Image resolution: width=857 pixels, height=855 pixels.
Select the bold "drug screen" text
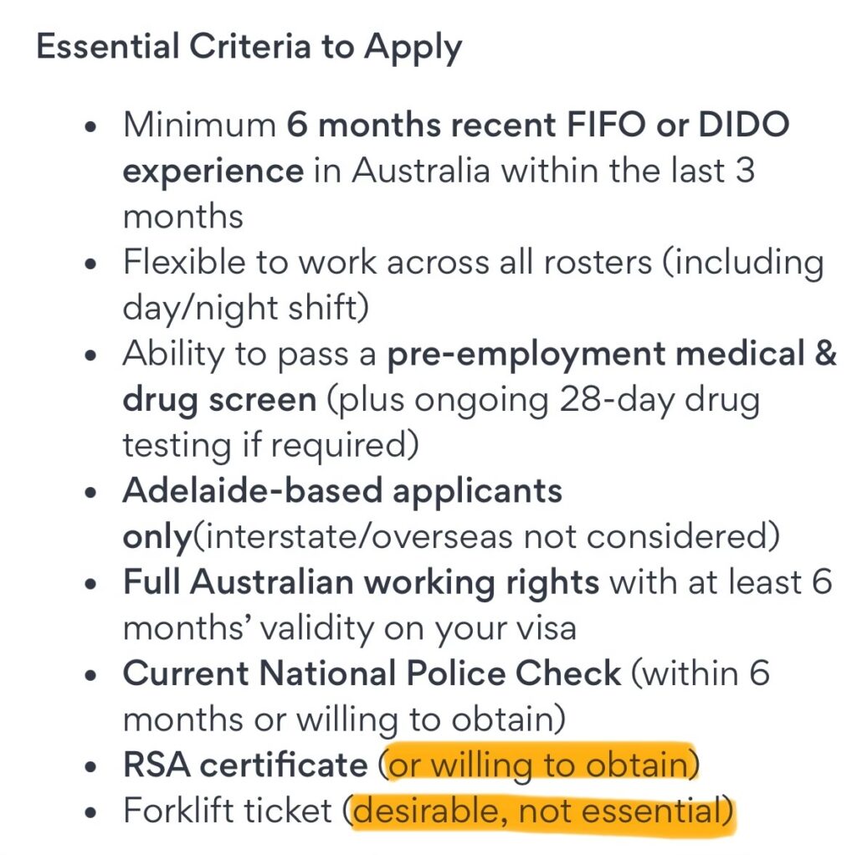(x=219, y=399)
